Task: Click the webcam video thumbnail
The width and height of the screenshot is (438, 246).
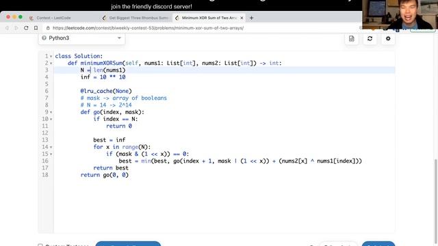Action: [x=400, y=14]
